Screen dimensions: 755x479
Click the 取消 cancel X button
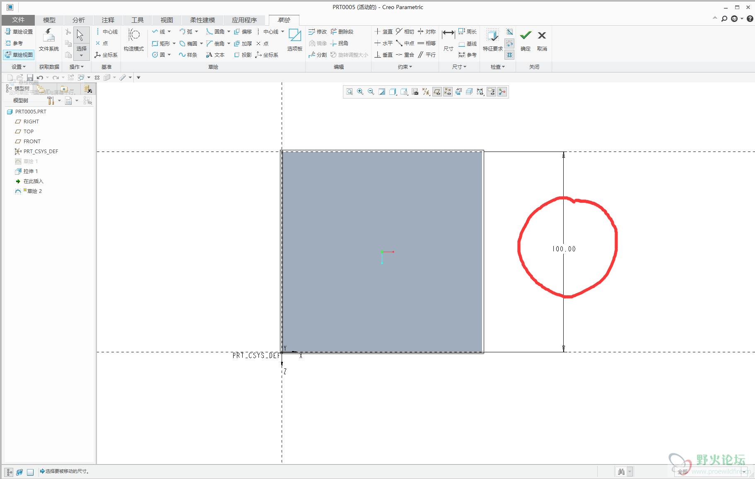(542, 40)
